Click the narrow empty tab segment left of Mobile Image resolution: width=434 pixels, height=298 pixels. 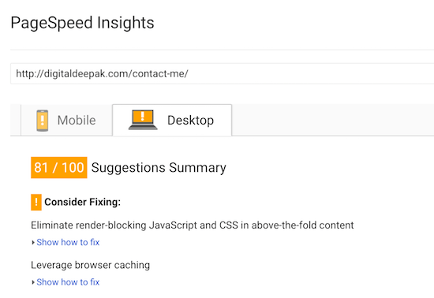click(x=16, y=121)
